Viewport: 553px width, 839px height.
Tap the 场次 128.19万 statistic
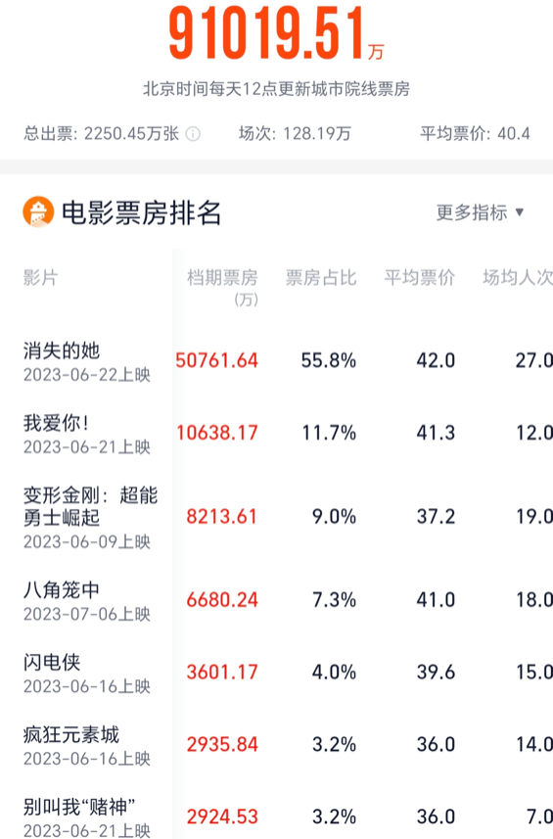295,134
